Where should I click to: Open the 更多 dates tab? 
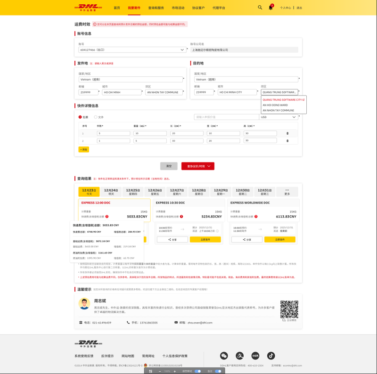(x=287, y=192)
